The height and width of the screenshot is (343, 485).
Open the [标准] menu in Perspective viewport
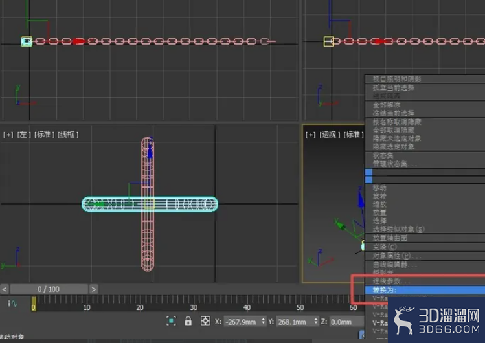click(354, 135)
